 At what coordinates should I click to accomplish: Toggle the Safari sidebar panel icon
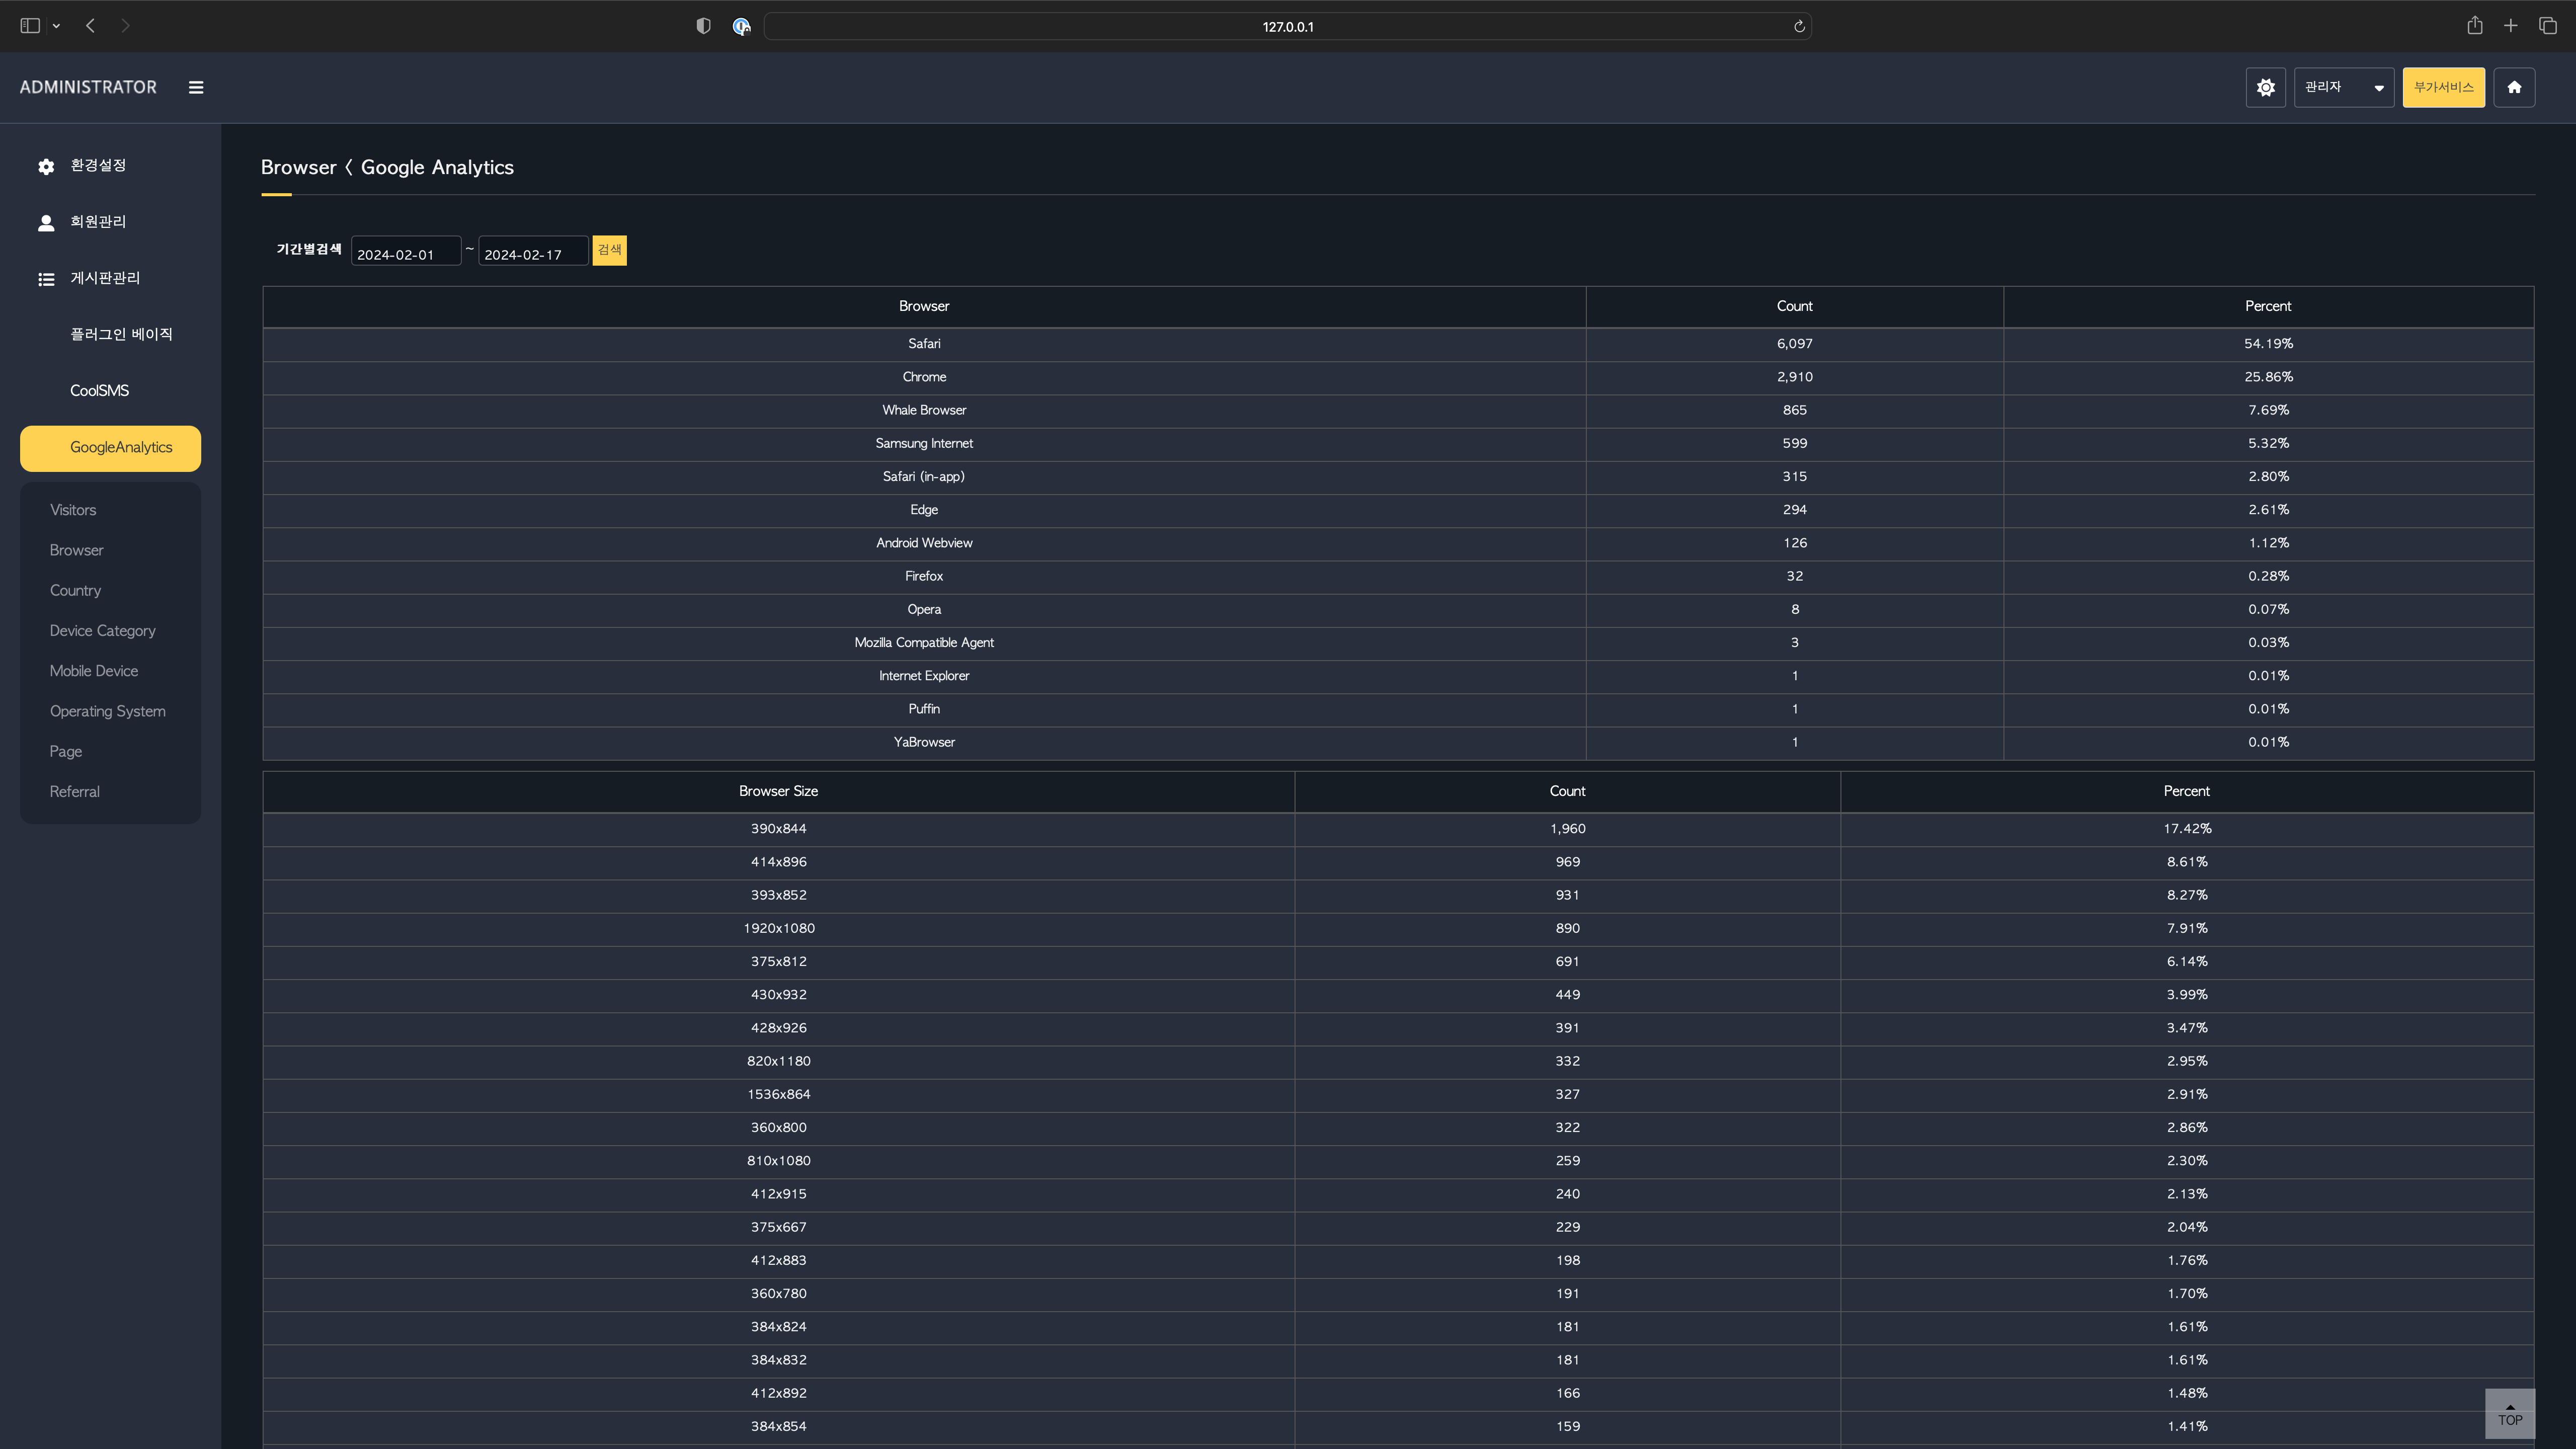(x=30, y=26)
